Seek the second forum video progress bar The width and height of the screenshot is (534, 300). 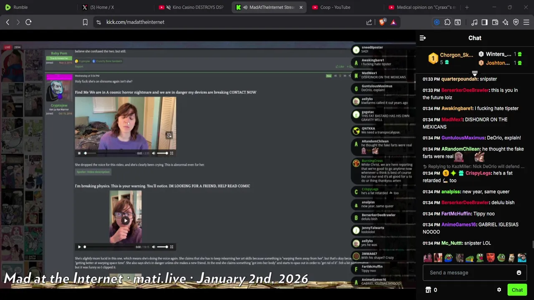click(108, 247)
